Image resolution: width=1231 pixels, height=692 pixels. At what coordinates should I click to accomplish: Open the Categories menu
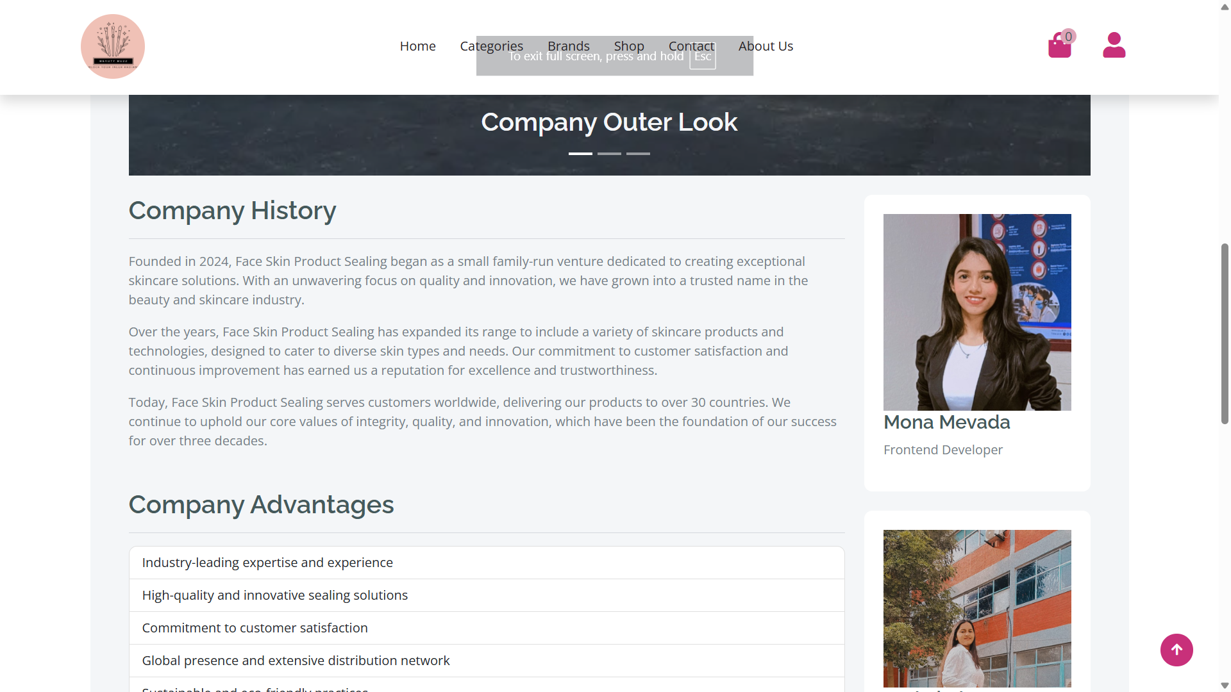[x=491, y=46]
